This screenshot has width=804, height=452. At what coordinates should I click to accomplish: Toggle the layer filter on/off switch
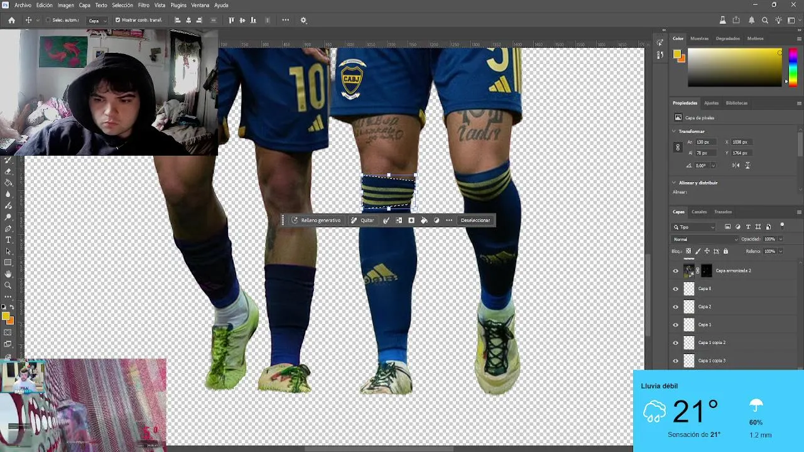(782, 225)
